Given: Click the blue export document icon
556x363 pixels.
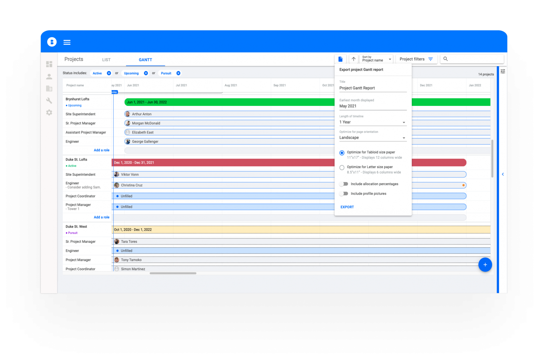Looking at the screenshot, I should coord(340,59).
